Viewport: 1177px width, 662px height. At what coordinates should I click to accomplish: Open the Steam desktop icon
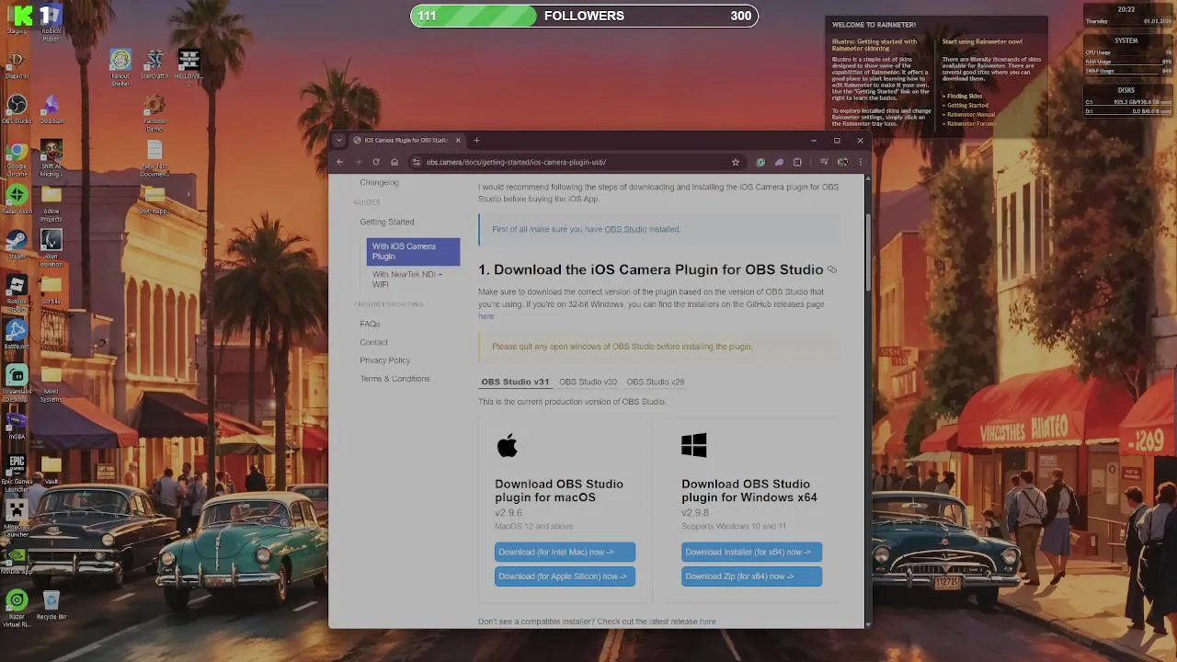[x=17, y=245]
